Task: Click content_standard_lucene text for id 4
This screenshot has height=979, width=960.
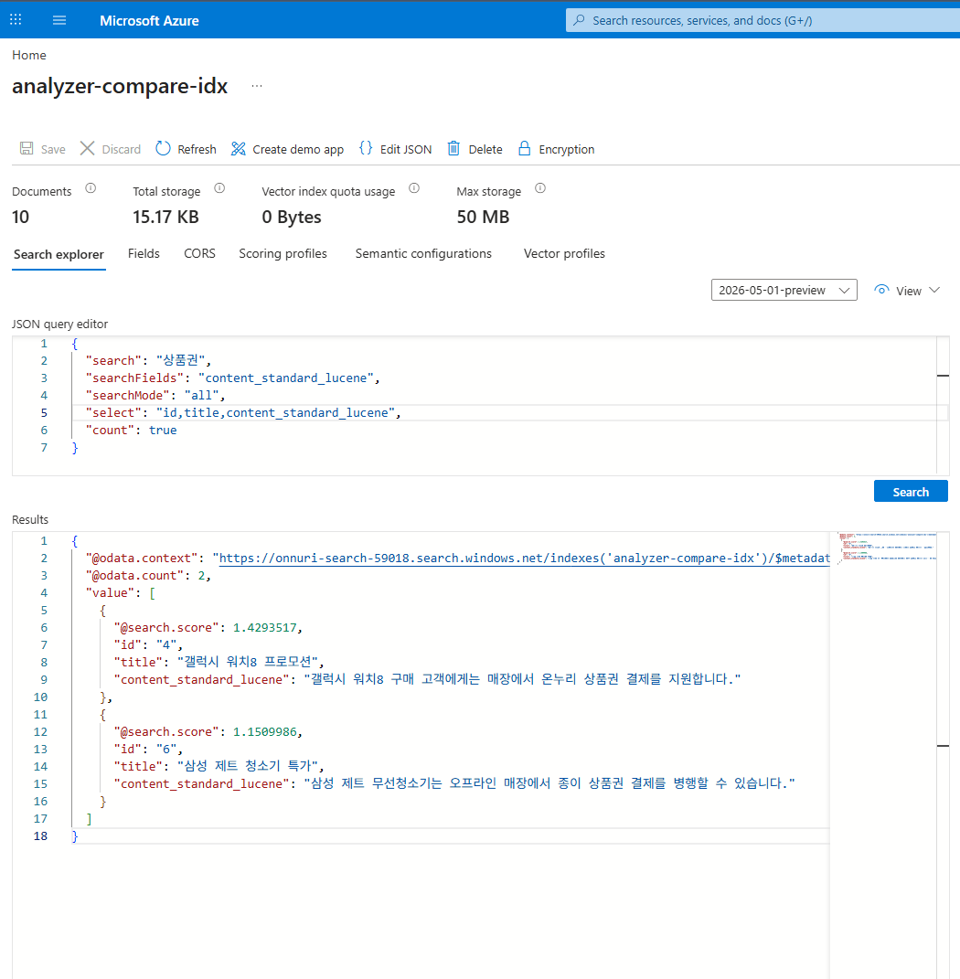Action: 522,679
